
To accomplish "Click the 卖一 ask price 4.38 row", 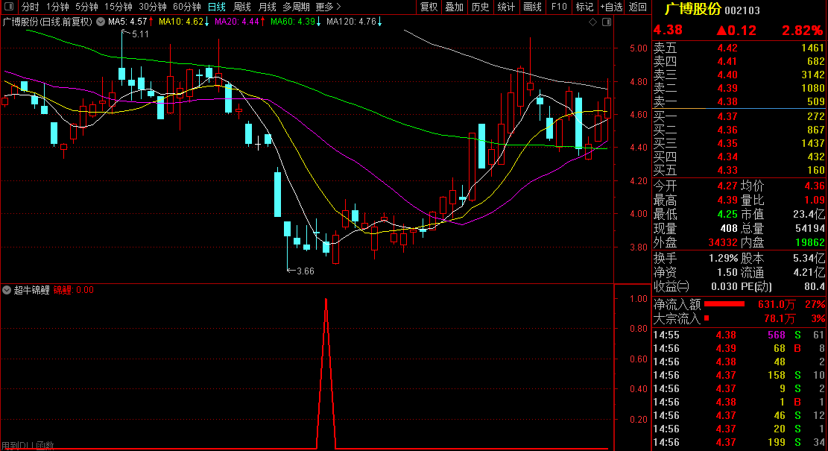I will (x=739, y=101).
